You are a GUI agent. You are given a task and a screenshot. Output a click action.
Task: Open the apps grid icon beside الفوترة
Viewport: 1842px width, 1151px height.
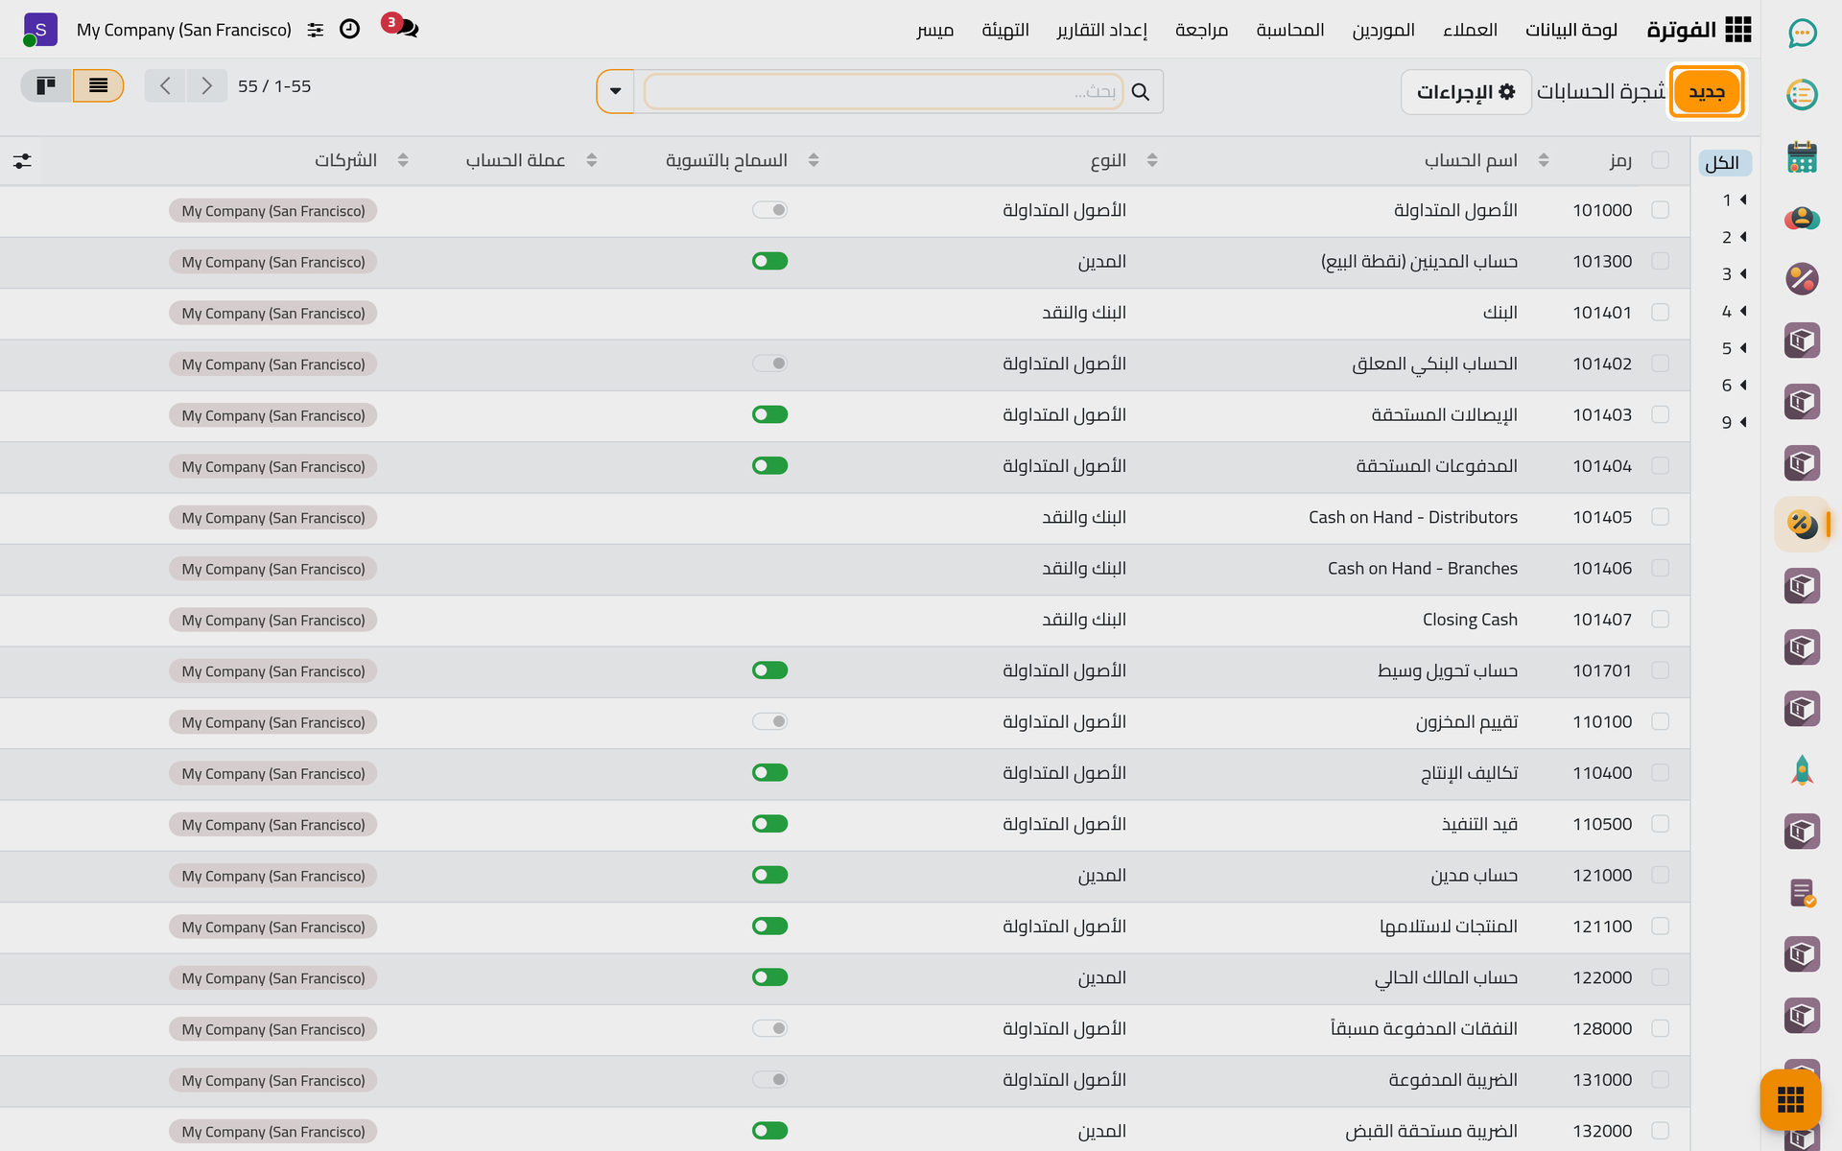pyautogui.click(x=1737, y=30)
